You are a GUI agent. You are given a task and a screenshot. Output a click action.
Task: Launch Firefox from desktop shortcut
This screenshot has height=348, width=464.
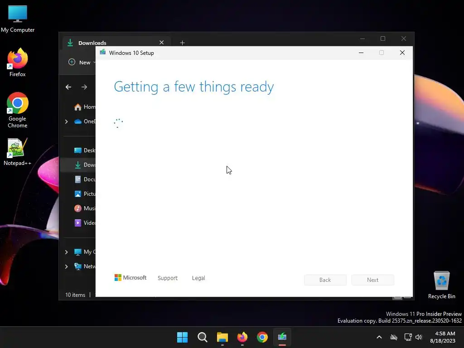18,63
